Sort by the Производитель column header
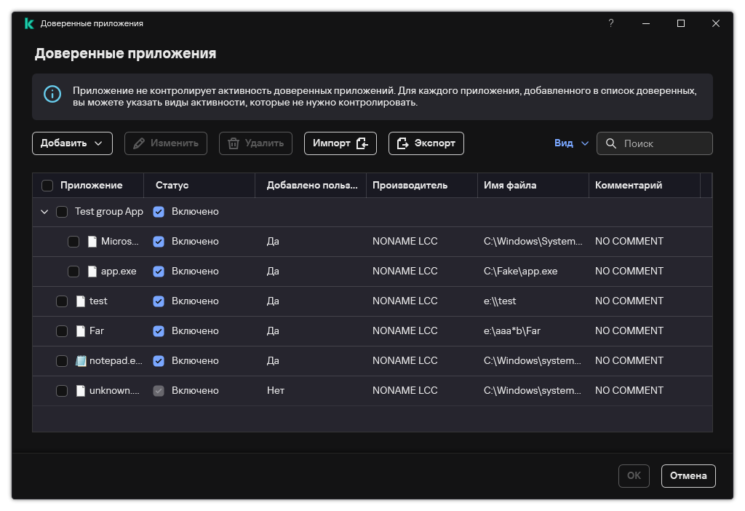This screenshot has width=745, height=511. [x=410, y=186]
